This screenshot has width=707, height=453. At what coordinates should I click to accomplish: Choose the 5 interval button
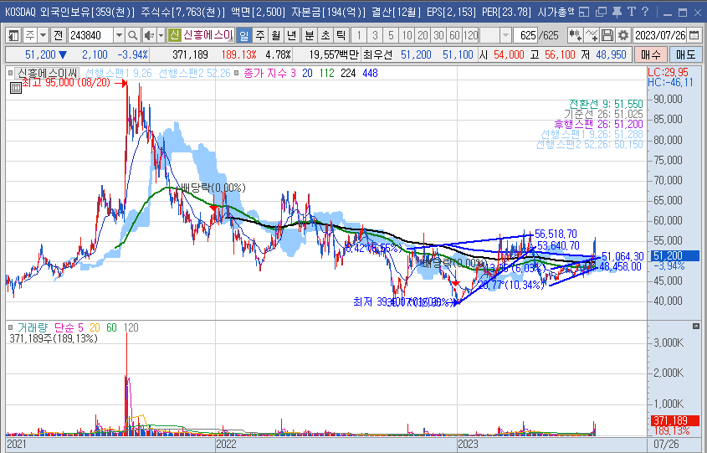coord(391,34)
